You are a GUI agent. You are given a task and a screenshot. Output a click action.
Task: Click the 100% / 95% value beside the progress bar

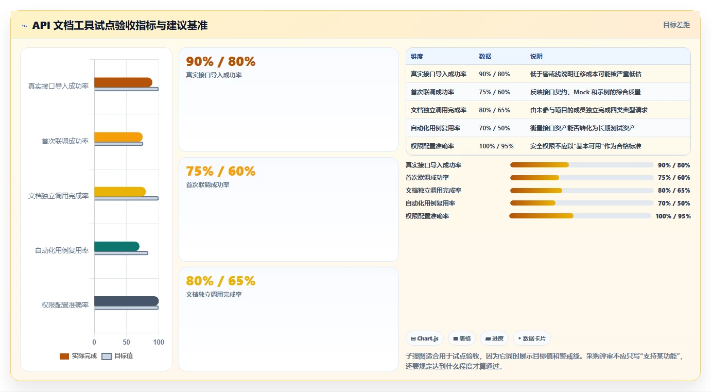pyautogui.click(x=673, y=216)
